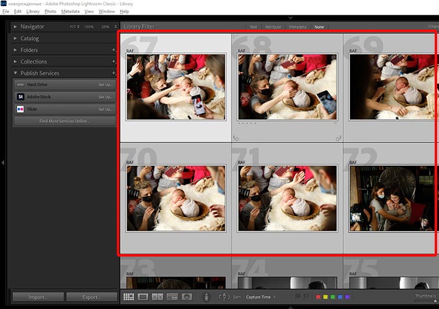Toggle sort direction A-Z icon
This screenshot has height=309, width=439.
coord(224,297)
